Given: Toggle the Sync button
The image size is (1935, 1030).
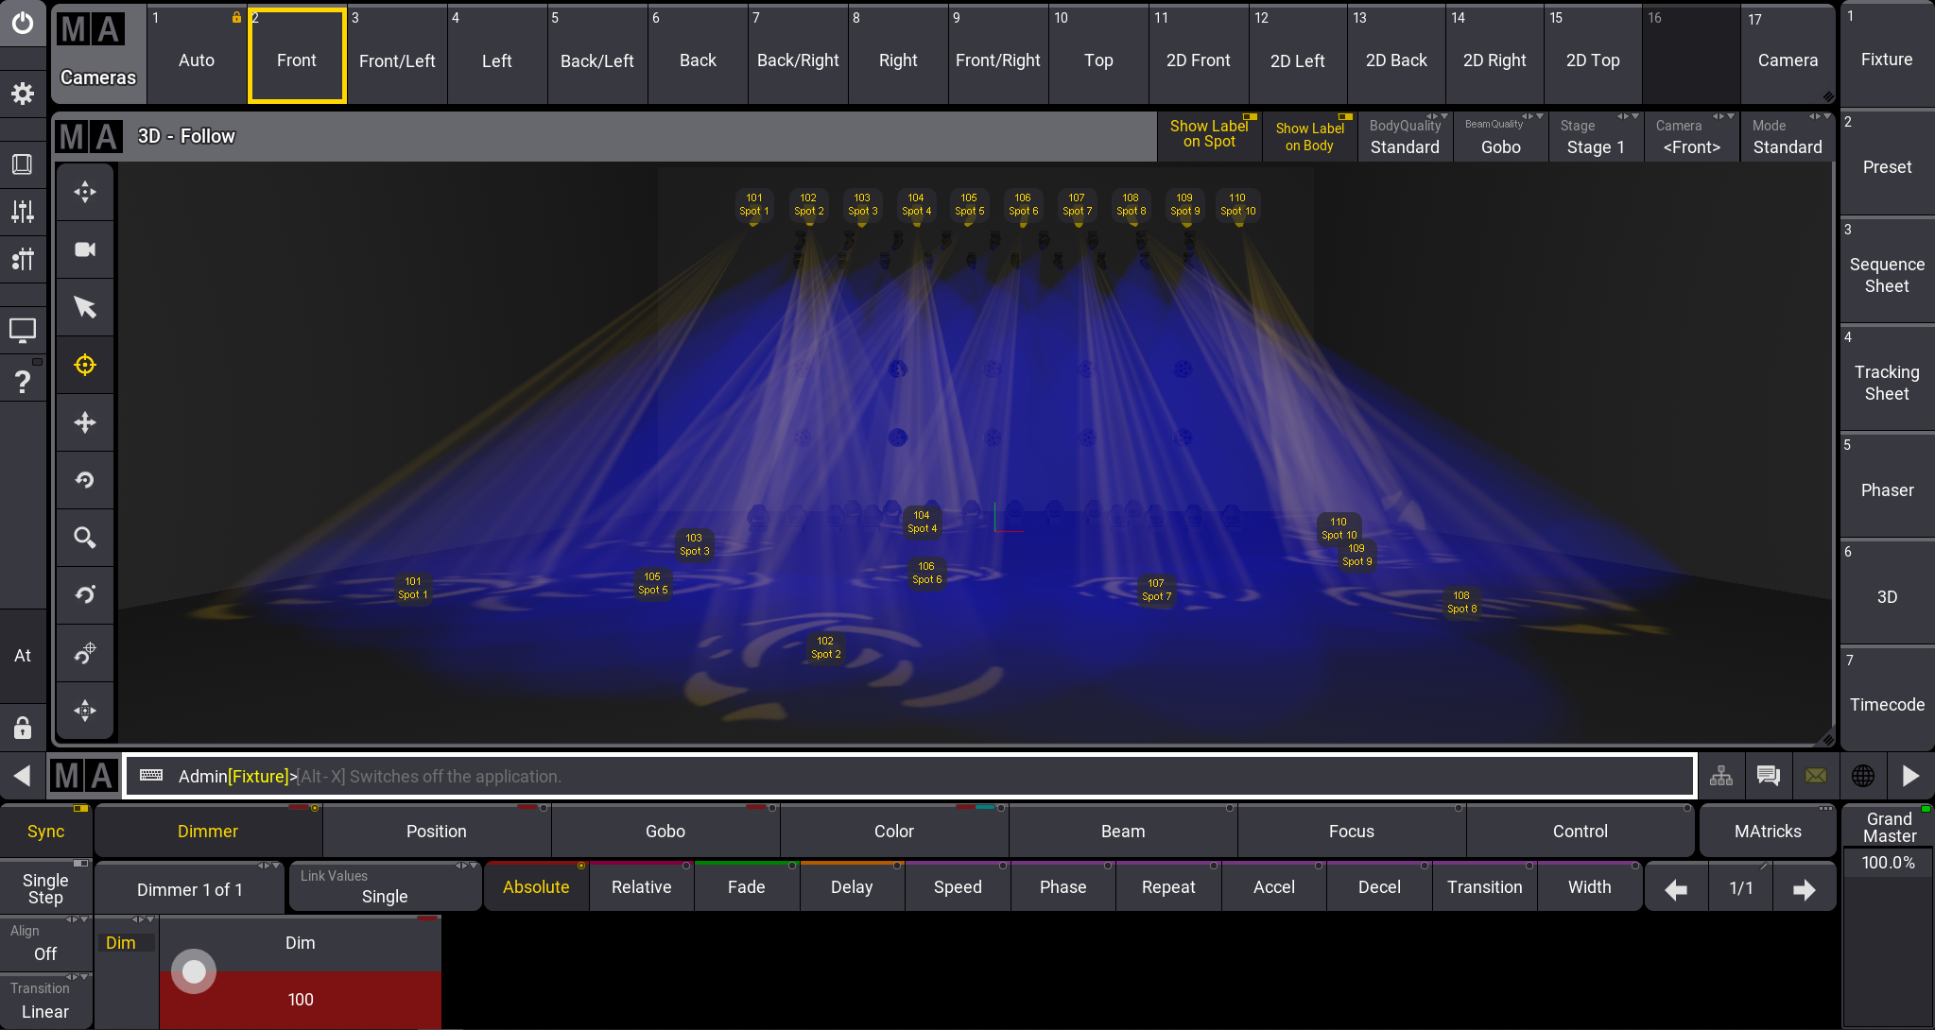Looking at the screenshot, I should [45, 831].
